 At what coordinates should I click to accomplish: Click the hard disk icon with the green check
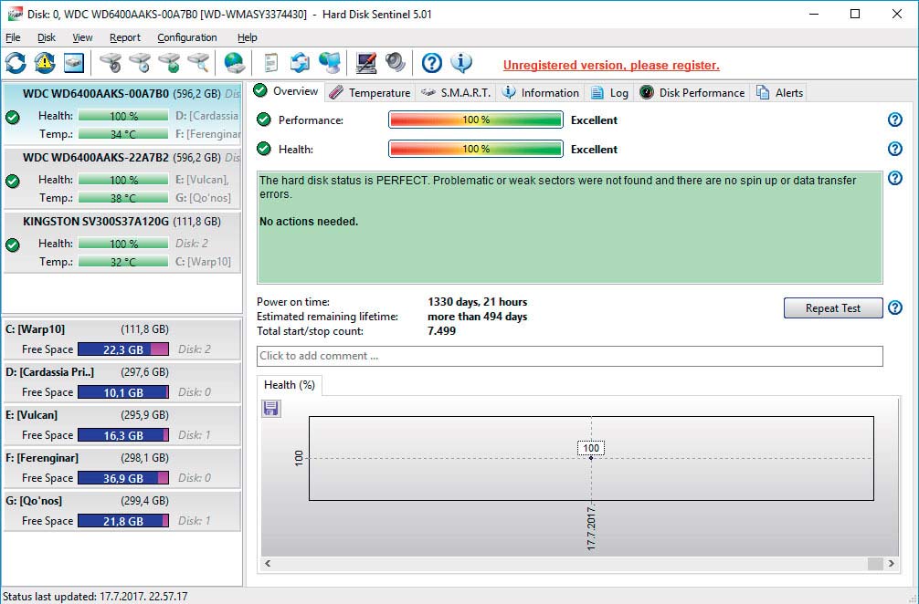click(x=169, y=63)
